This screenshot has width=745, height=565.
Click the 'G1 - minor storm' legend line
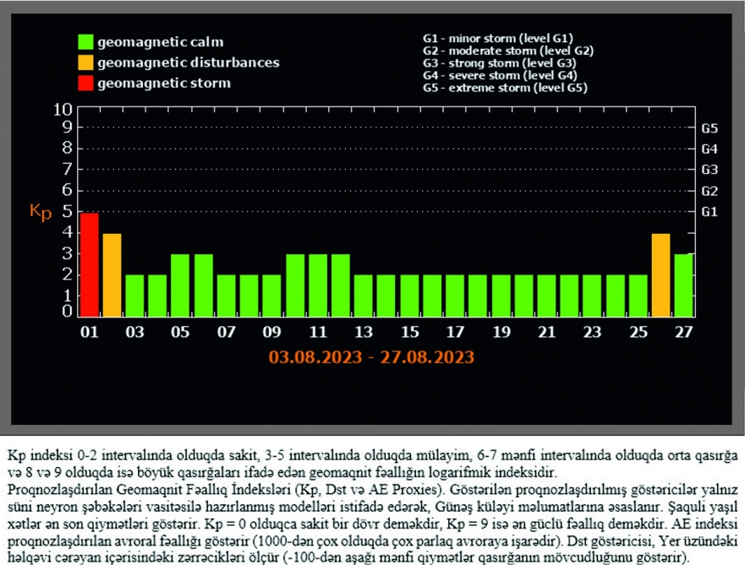click(497, 38)
